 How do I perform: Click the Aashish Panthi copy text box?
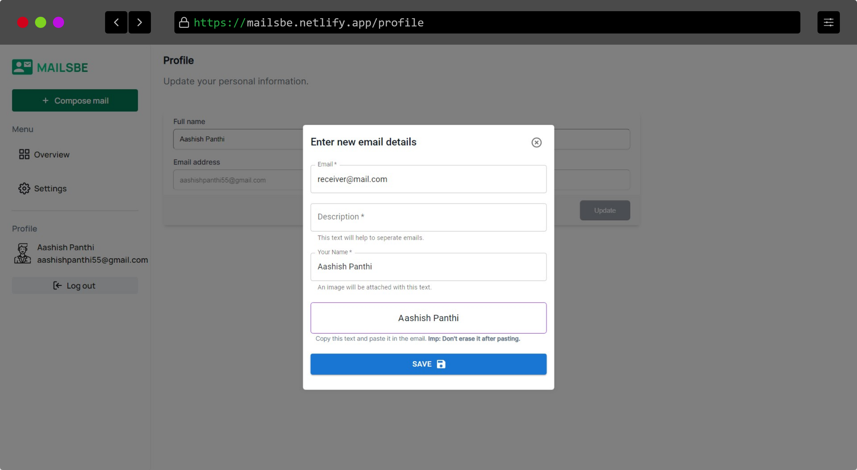[x=428, y=318]
